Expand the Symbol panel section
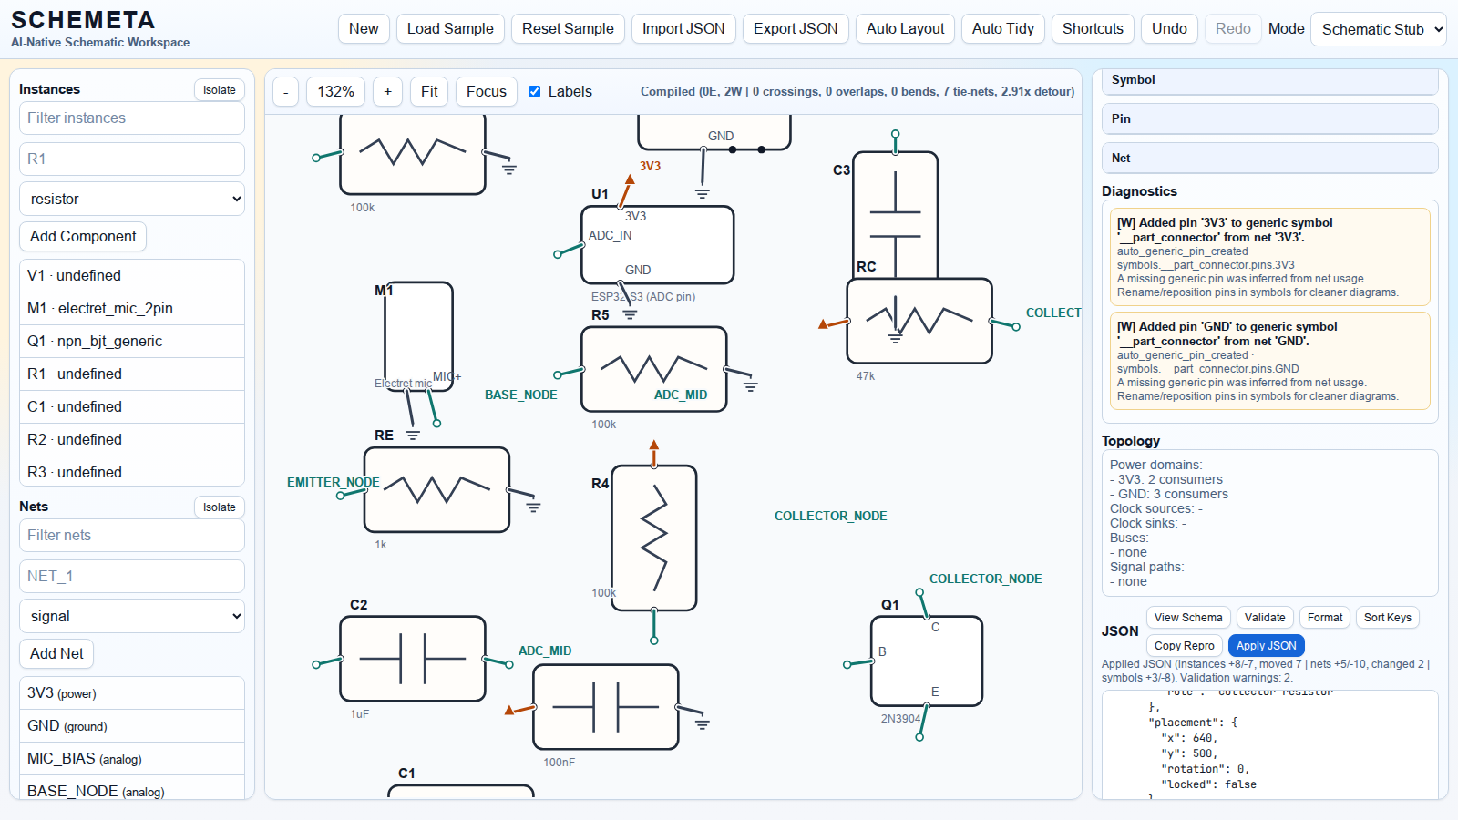Screen dimensions: 1458x820 tap(1269, 80)
